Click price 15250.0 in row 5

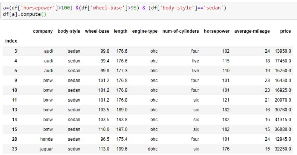(283, 71)
